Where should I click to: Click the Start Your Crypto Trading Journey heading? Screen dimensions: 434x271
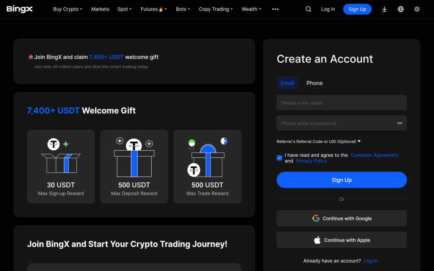(127, 244)
